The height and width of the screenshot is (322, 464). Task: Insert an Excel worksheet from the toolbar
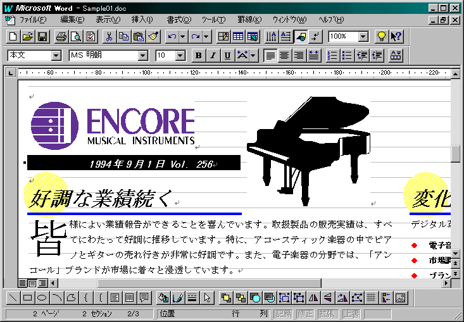click(x=253, y=37)
